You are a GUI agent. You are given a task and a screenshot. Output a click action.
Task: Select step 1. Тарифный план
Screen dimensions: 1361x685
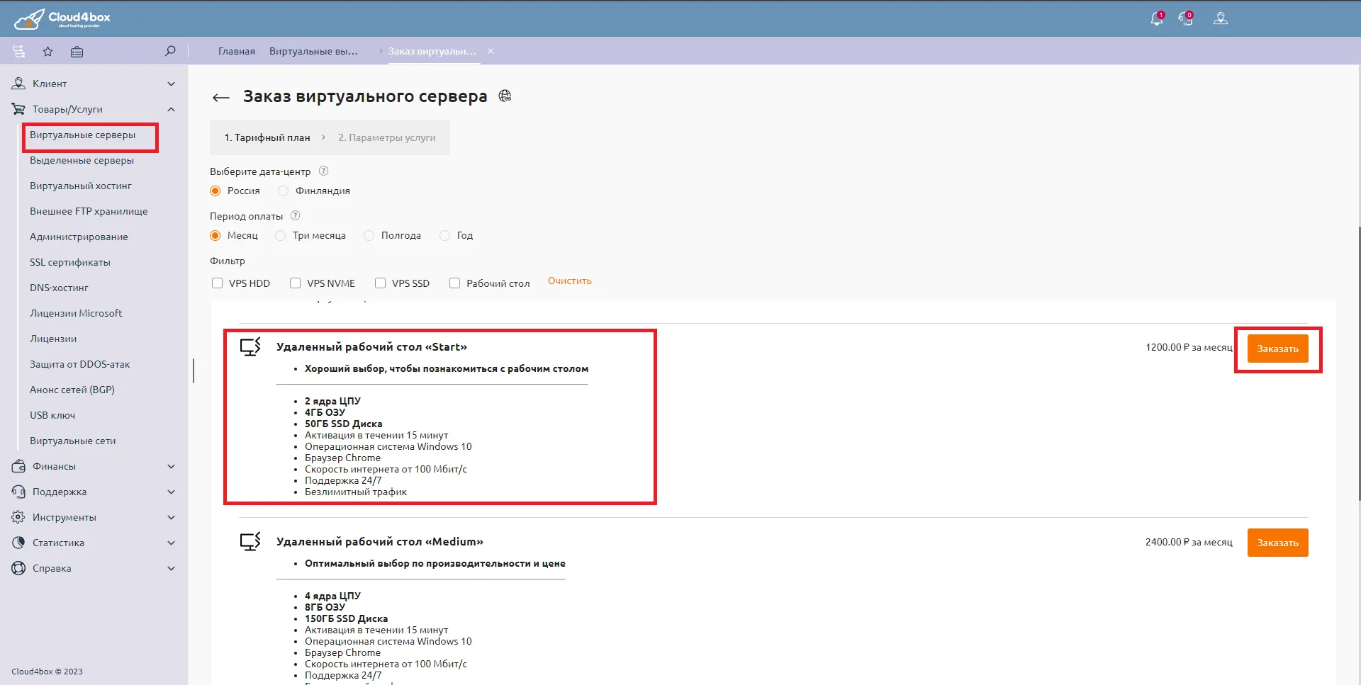[x=267, y=137]
